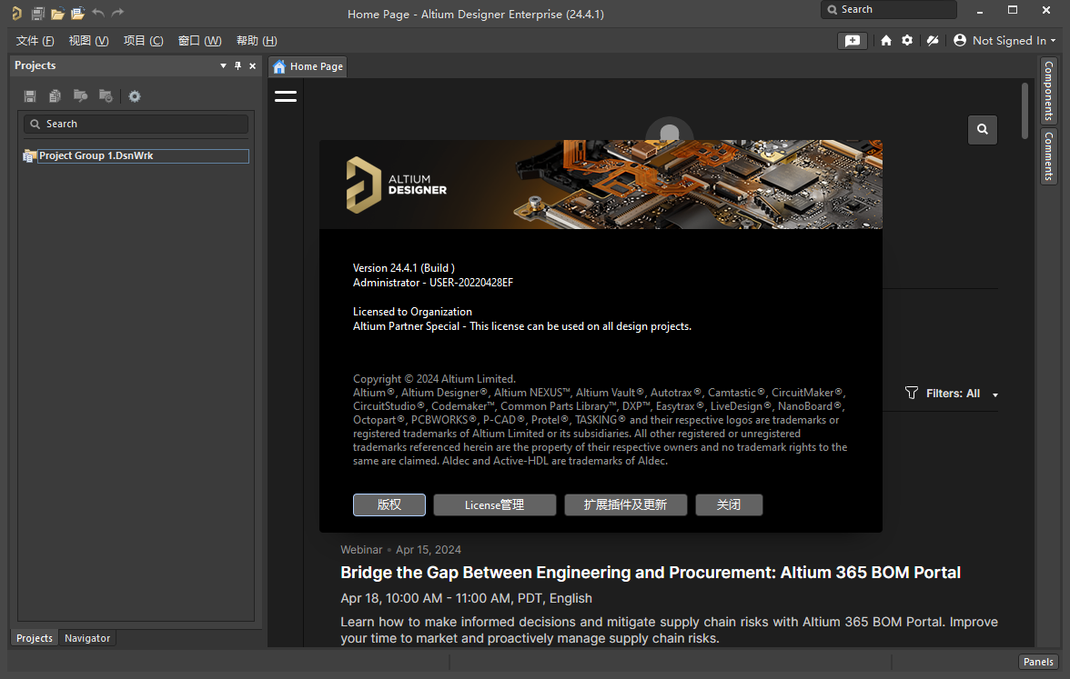Select the Projects bottom tab
Viewport: 1070px width, 679px height.
tap(35, 638)
